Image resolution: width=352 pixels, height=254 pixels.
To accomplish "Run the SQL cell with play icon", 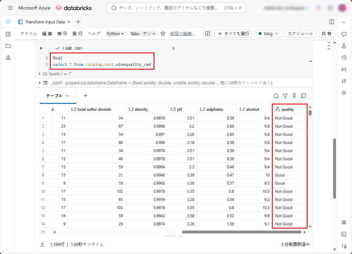I will coord(41,48).
